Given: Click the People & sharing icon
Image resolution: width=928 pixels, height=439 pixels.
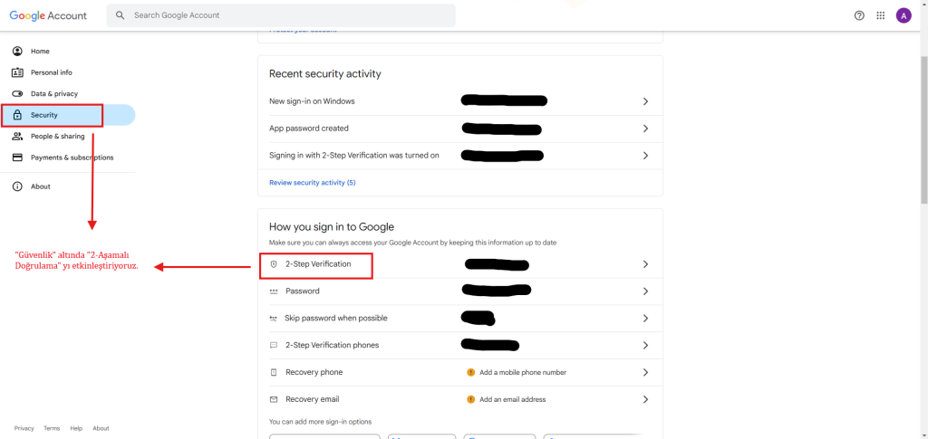Looking at the screenshot, I should [x=17, y=137].
